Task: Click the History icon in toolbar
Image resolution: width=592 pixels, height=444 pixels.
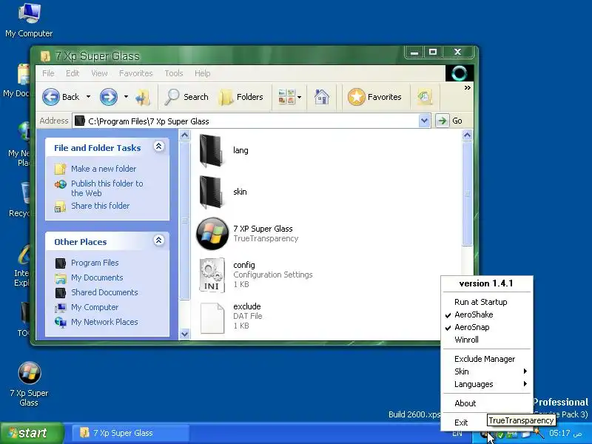Action: 425,97
